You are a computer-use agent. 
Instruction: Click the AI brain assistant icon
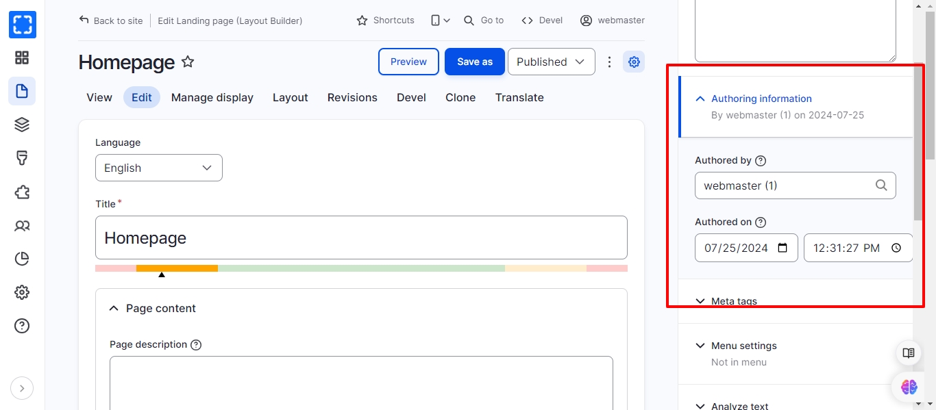click(x=909, y=387)
